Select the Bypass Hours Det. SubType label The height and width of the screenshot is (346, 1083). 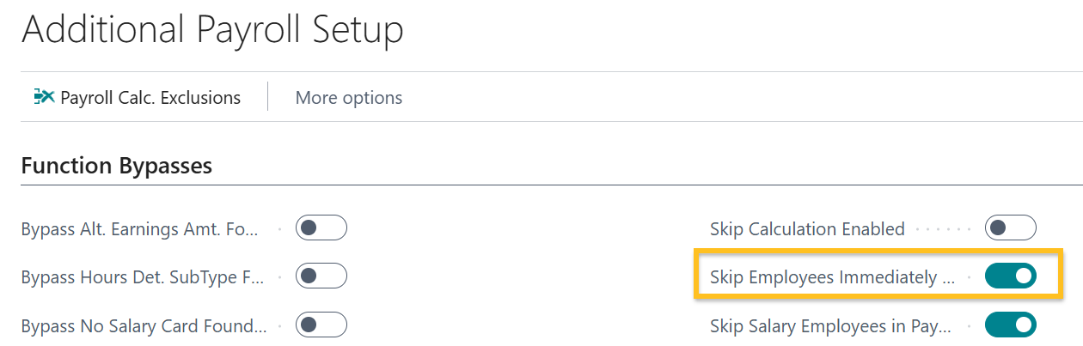[142, 277]
